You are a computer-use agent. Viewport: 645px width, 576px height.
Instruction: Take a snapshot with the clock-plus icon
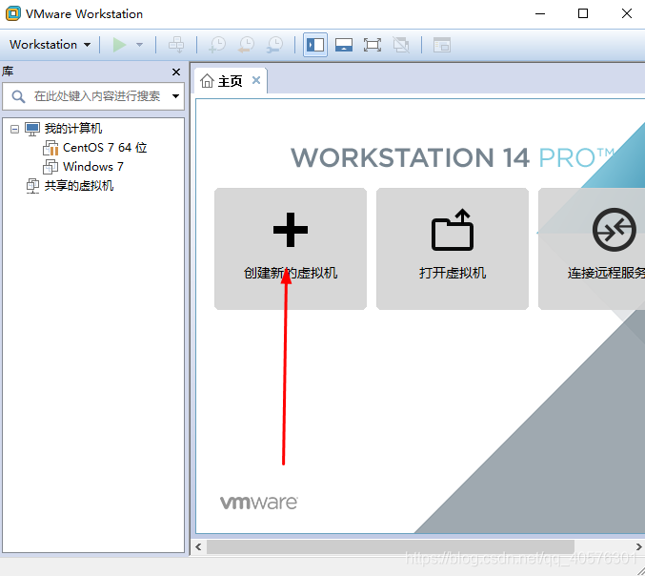(217, 45)
